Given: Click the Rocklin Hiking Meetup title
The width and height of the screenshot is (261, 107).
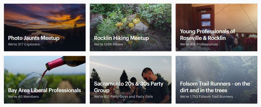Looking at the screenshot, I should coord(121,38).
